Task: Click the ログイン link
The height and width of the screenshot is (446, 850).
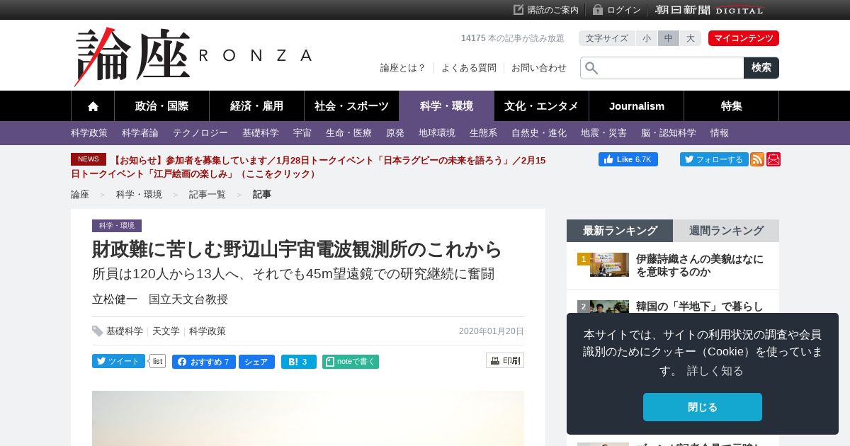Action: 617,10
